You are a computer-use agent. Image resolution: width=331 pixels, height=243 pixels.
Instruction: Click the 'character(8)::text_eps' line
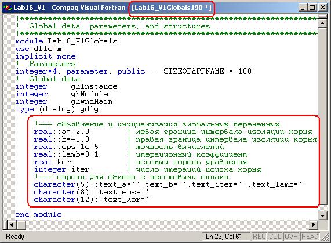tap(92, 192)
